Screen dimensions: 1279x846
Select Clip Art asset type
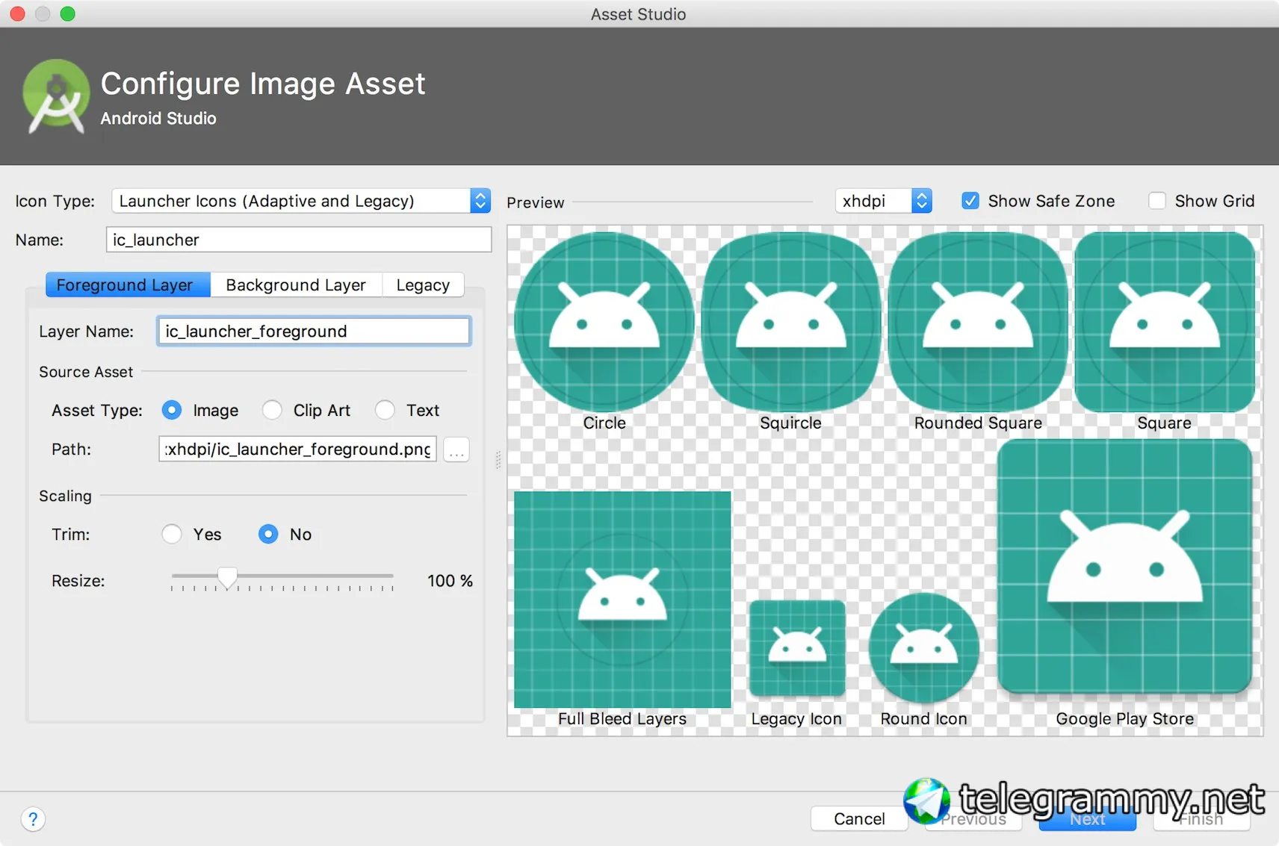pyautogui.click(x=273, y=411)
